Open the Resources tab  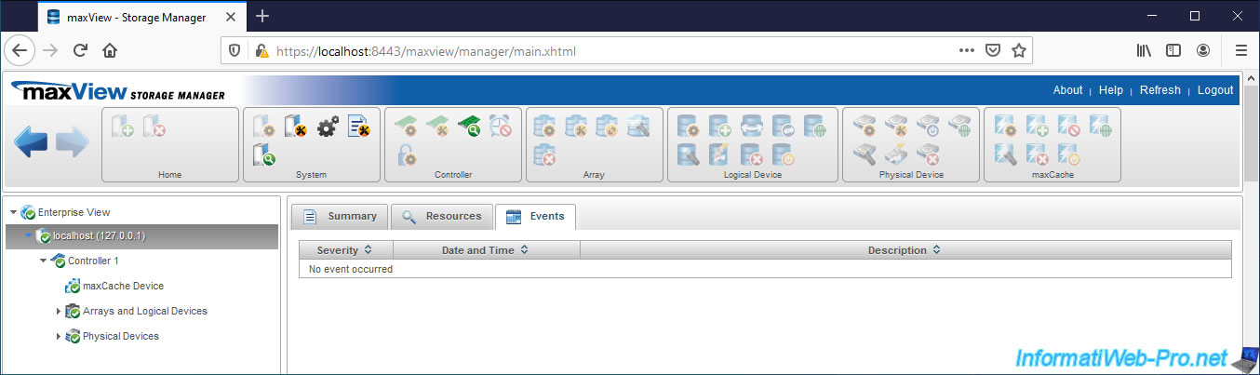click(441, 216)
